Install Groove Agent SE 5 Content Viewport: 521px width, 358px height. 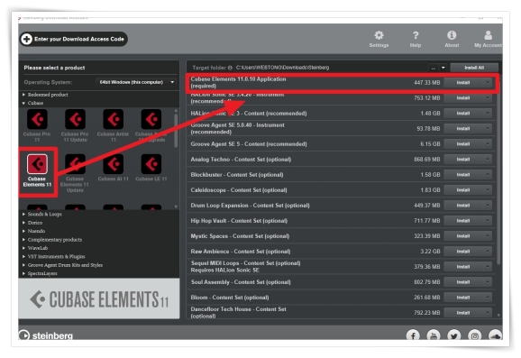[463, 144]
